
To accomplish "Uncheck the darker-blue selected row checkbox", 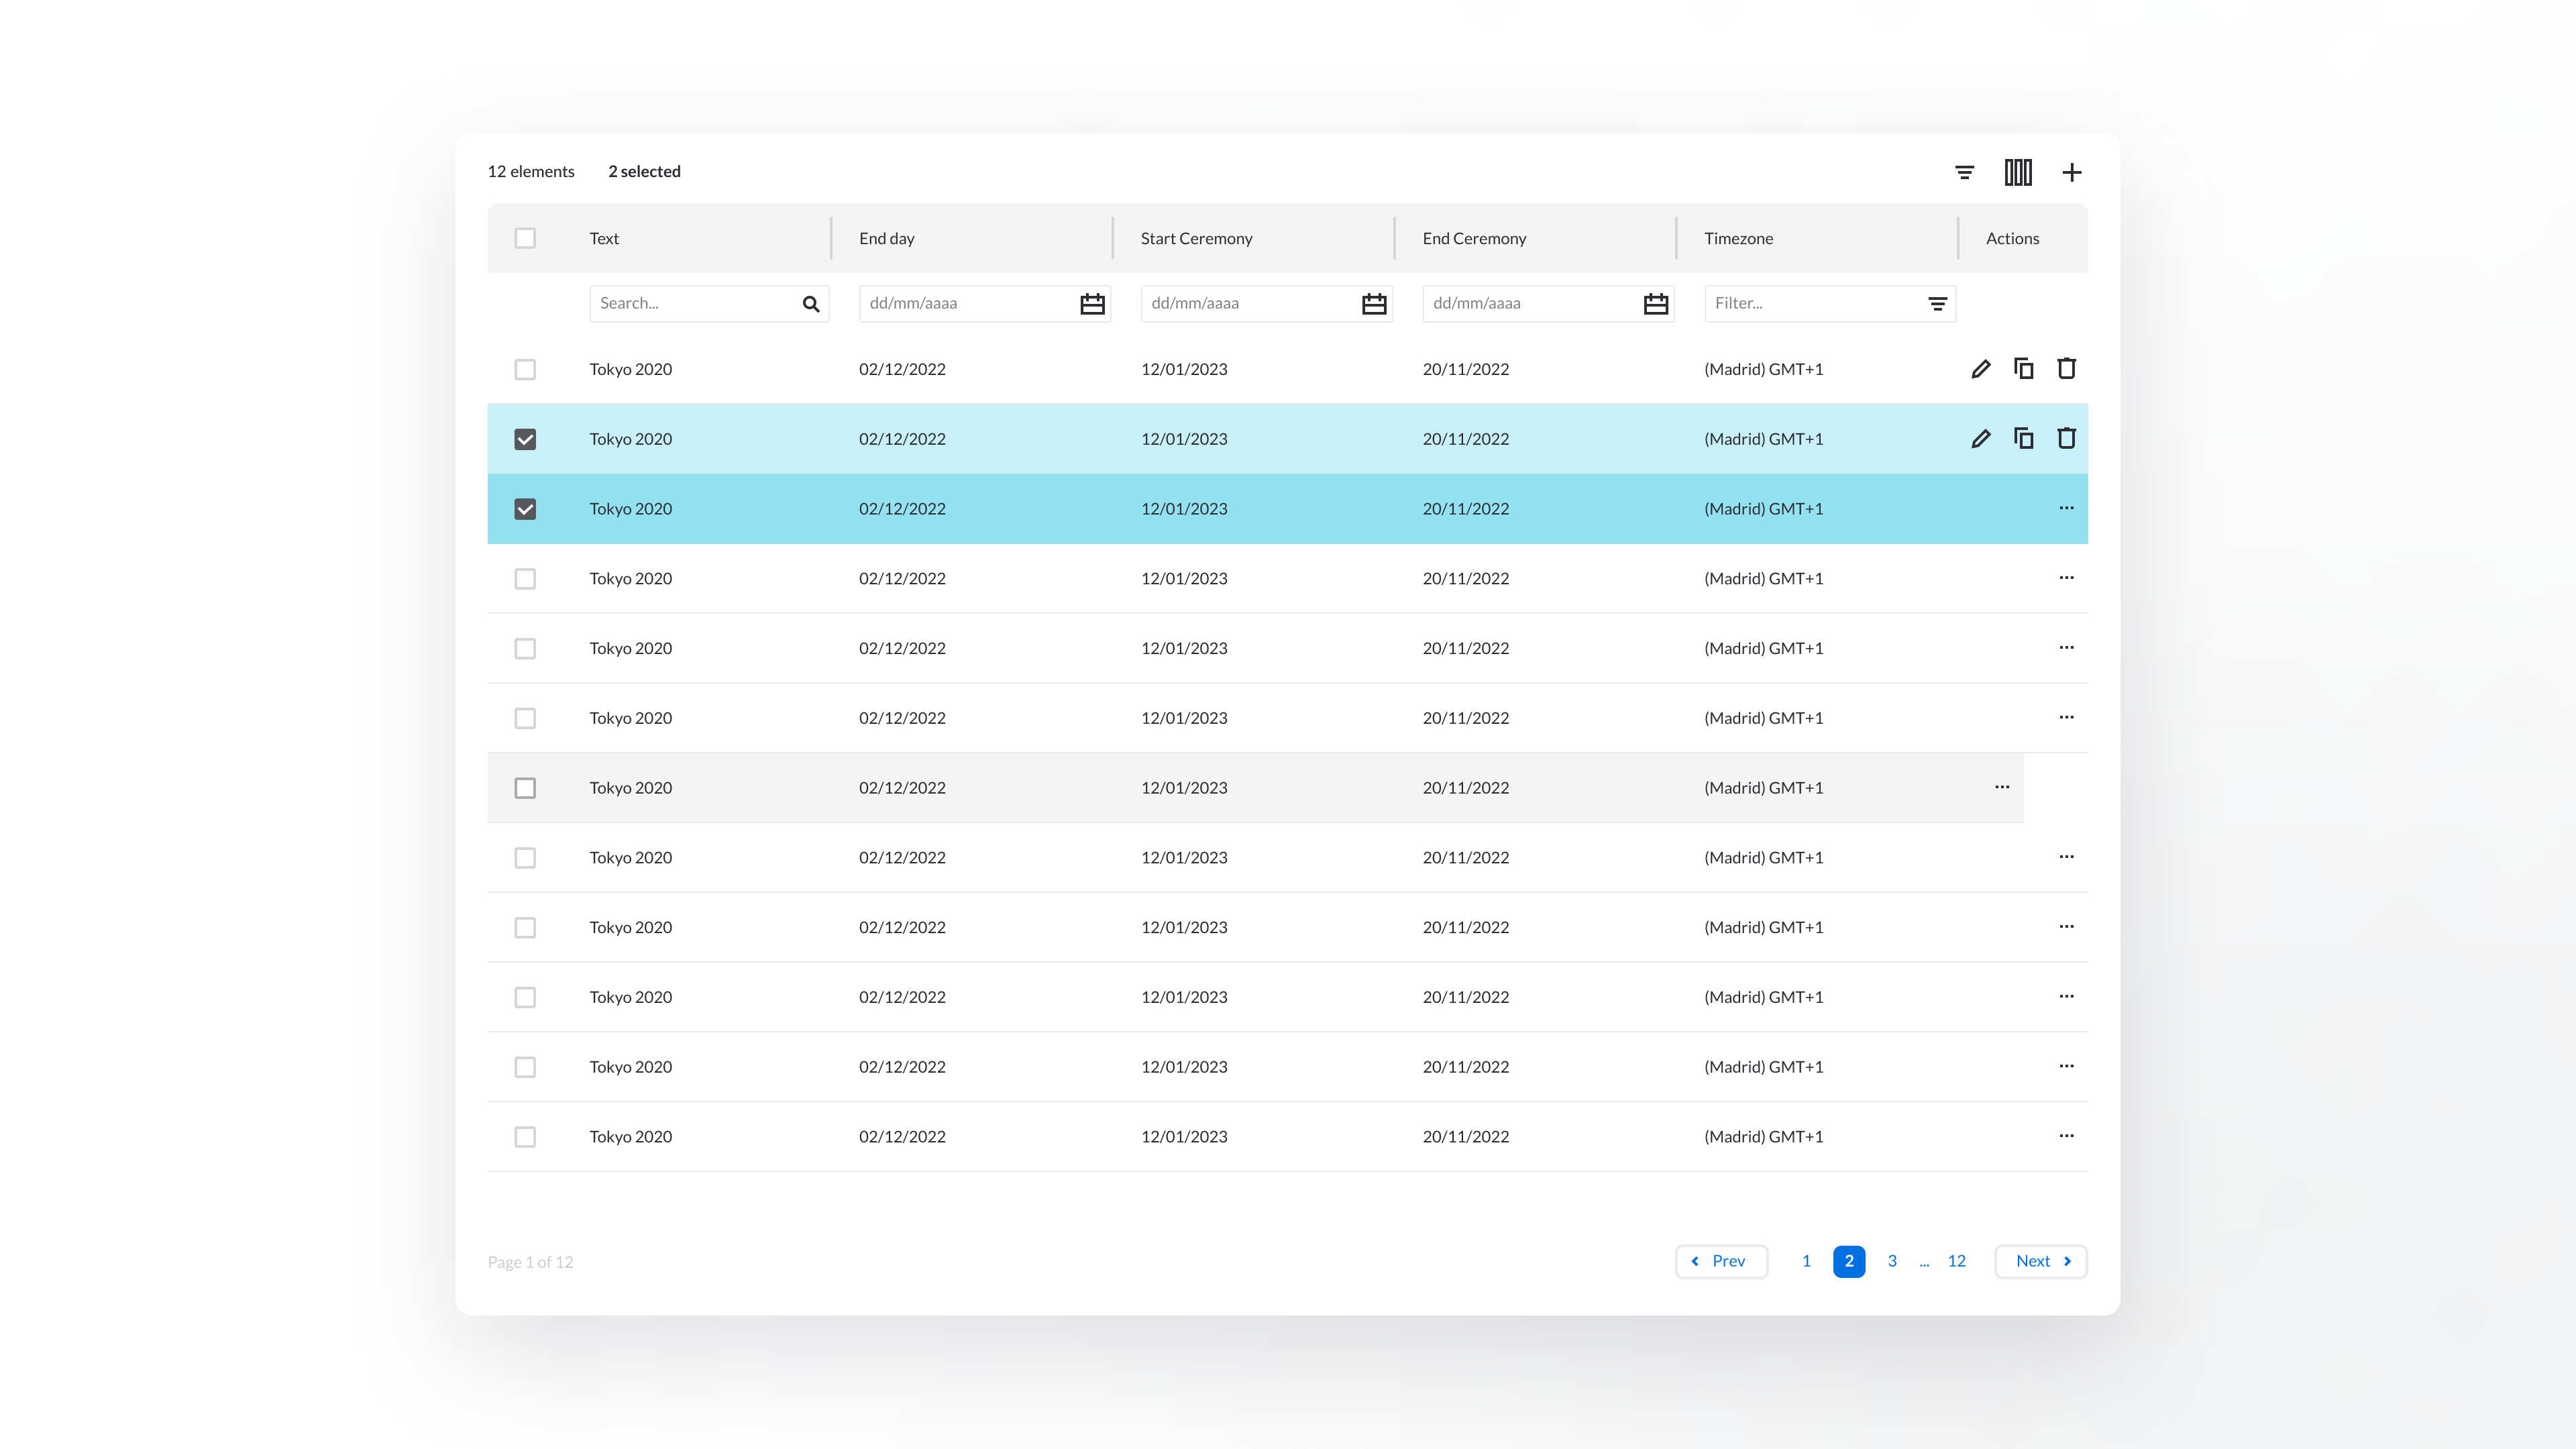I will (525, 509).
